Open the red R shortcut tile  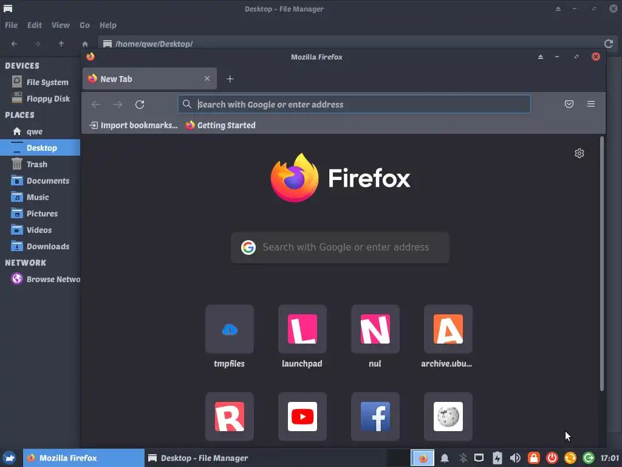229,417
